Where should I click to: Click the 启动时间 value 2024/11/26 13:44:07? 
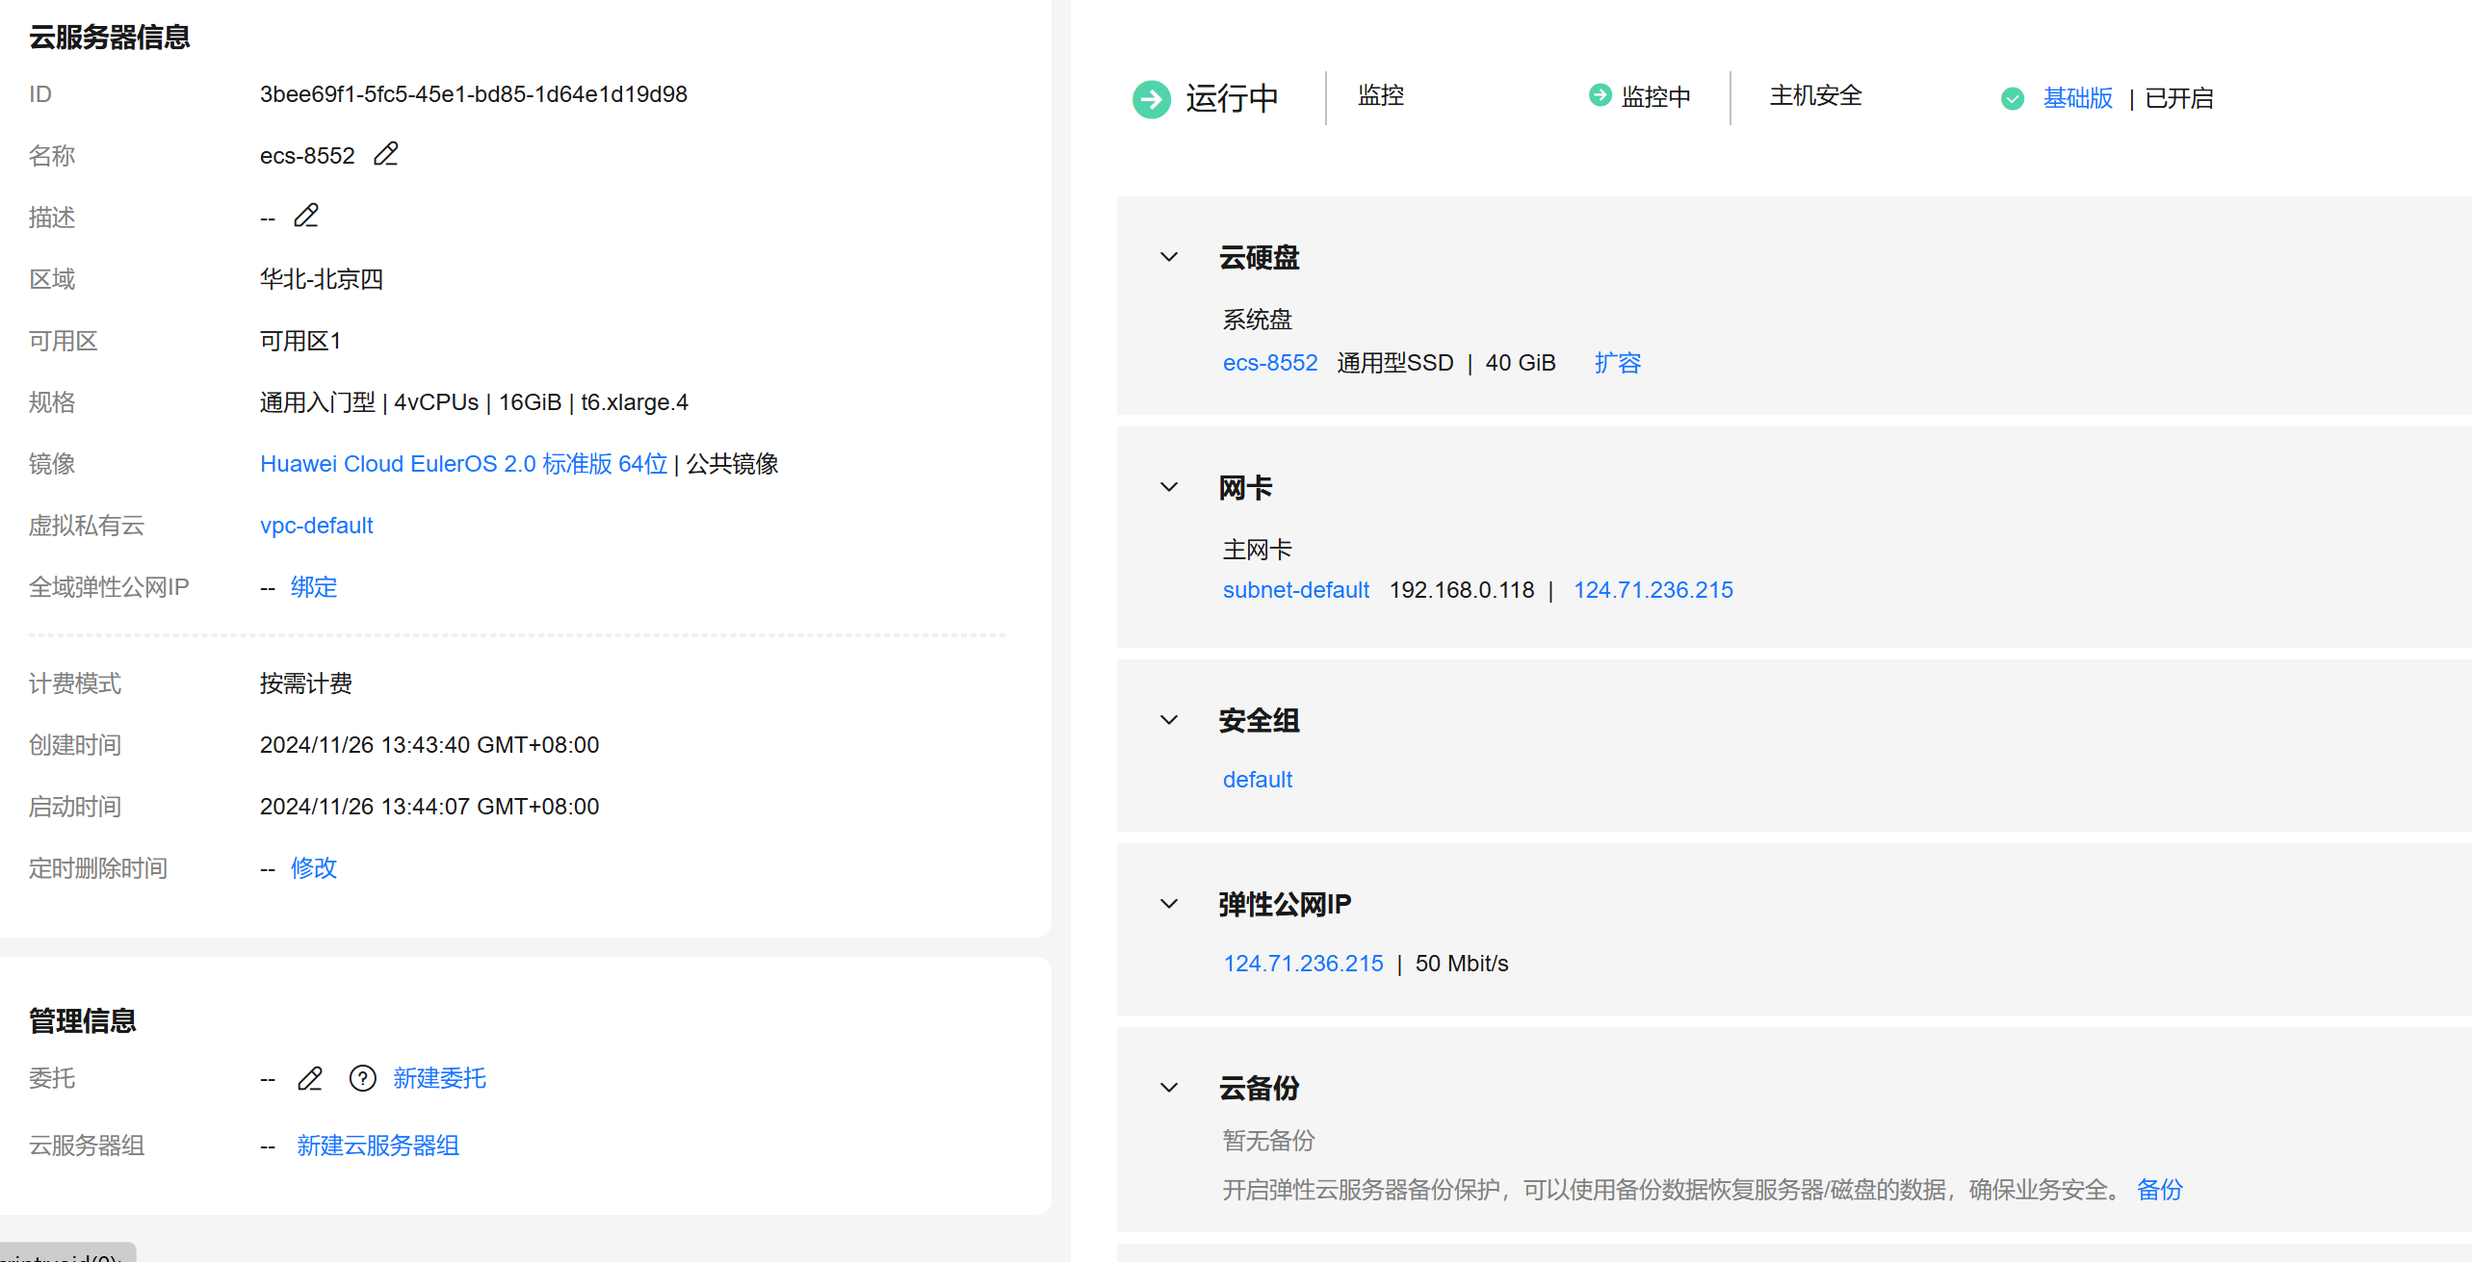pos(429,807)
